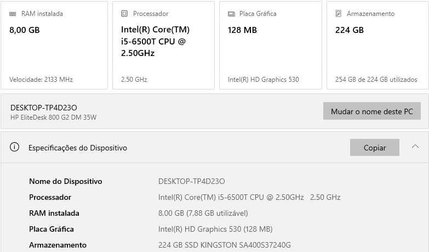The height and width of the screenshot is (252, 429).
Task: Click the info icon beside Especificações do Dispositivo
Action: tap(15, 147)
